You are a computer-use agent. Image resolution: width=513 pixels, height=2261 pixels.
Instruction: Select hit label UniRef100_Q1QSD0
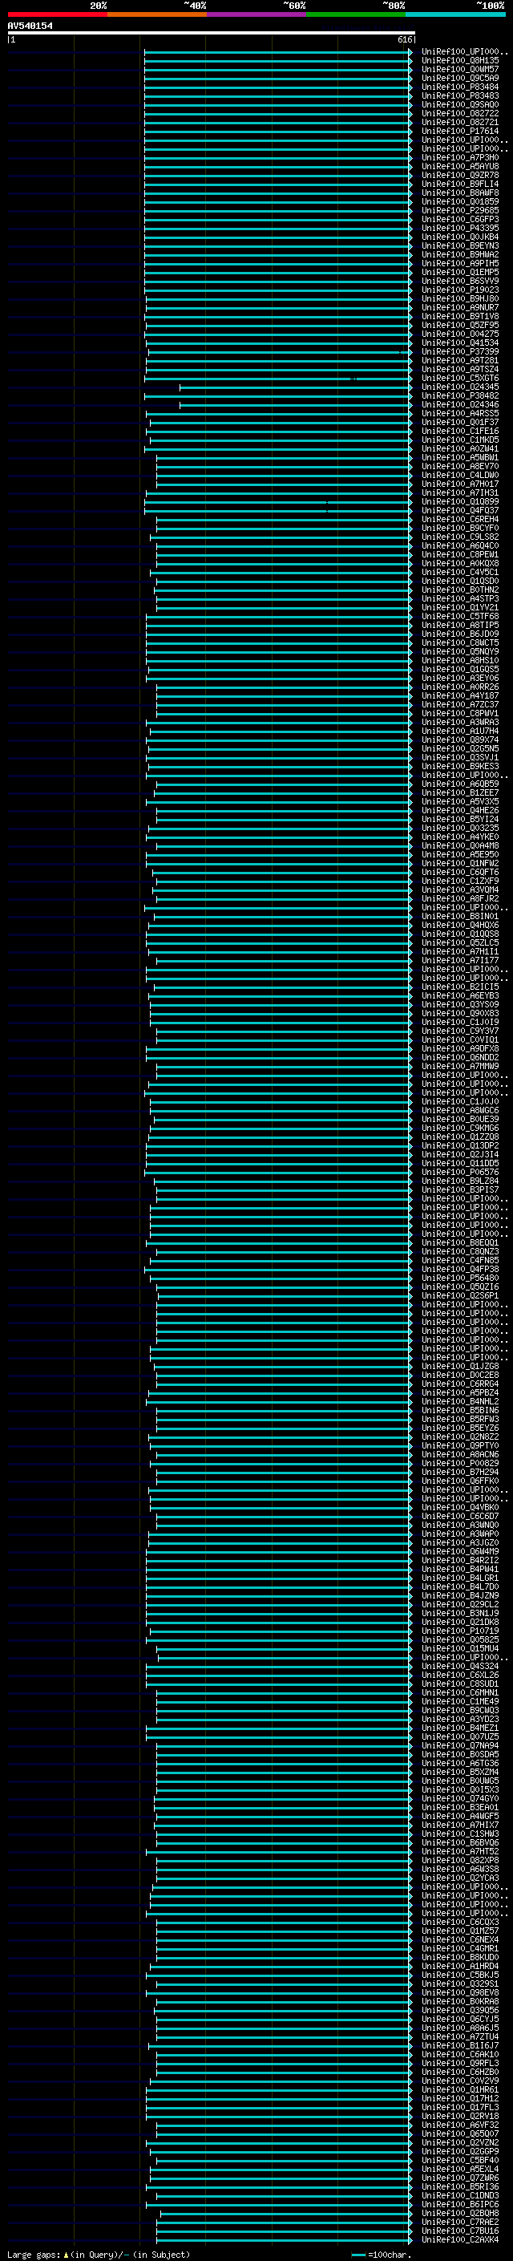click(x=460, y=581)
